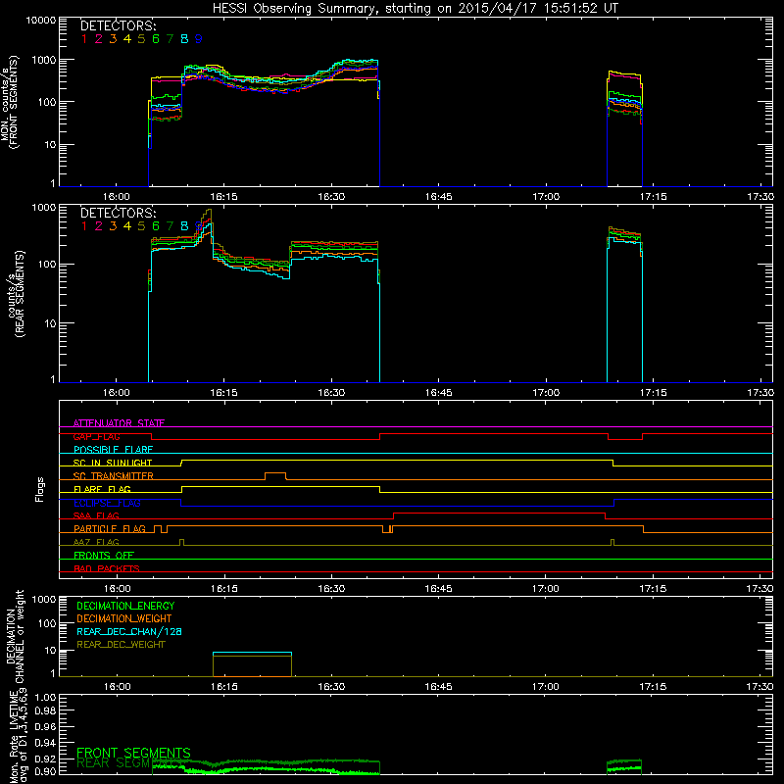Click orange detector number 3 in the front segments legend
Viewport: 784px width, 784px height.
click(x=113, y=39)
